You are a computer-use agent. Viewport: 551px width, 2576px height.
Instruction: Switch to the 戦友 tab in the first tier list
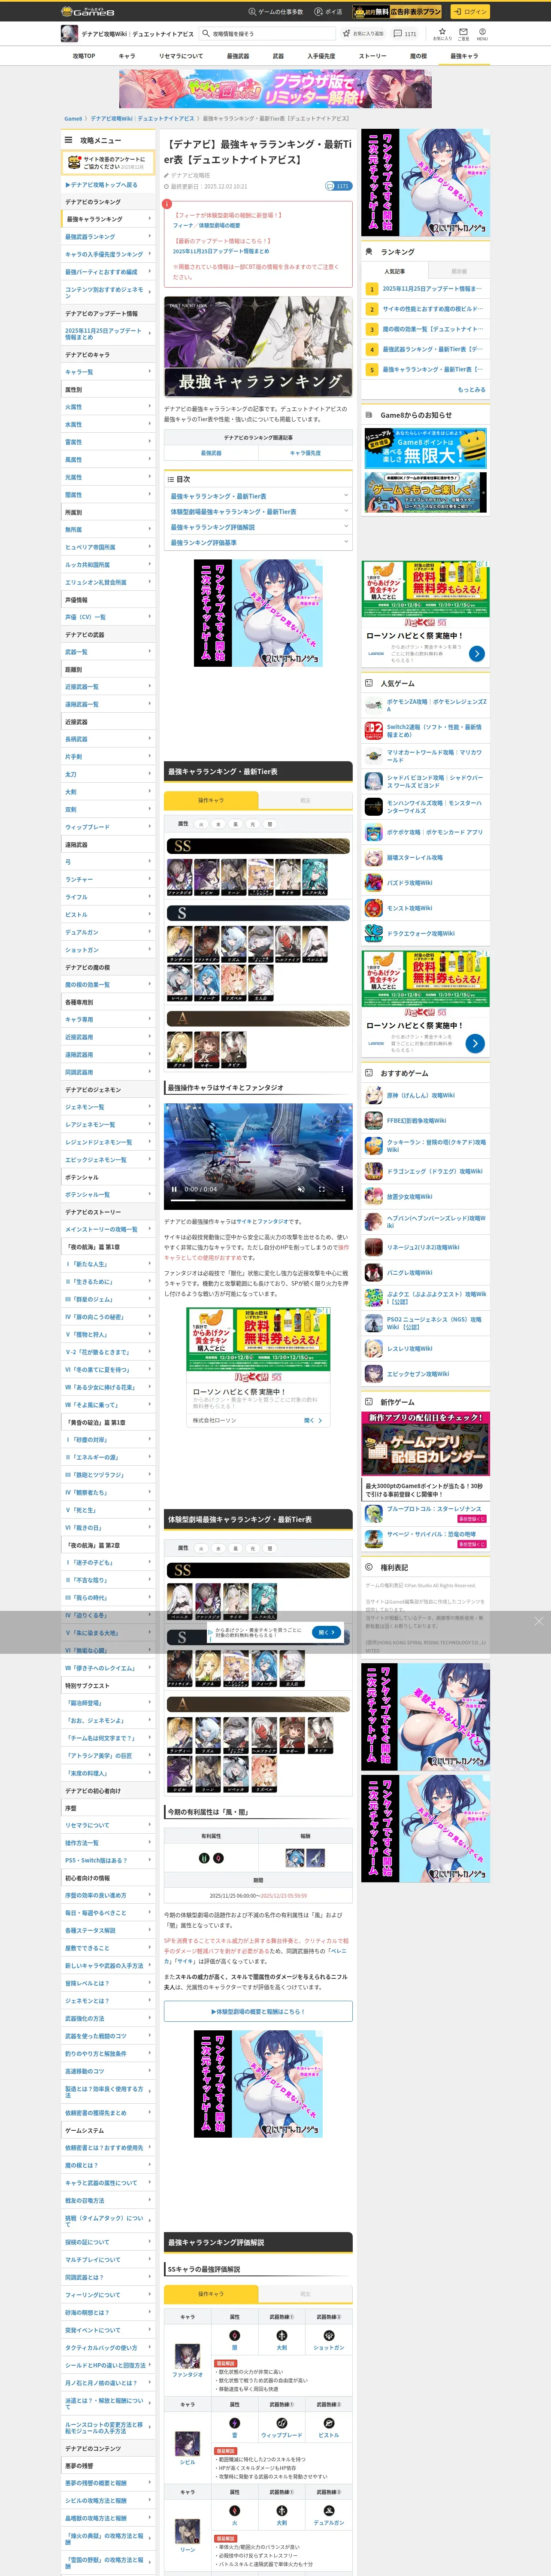305,800
